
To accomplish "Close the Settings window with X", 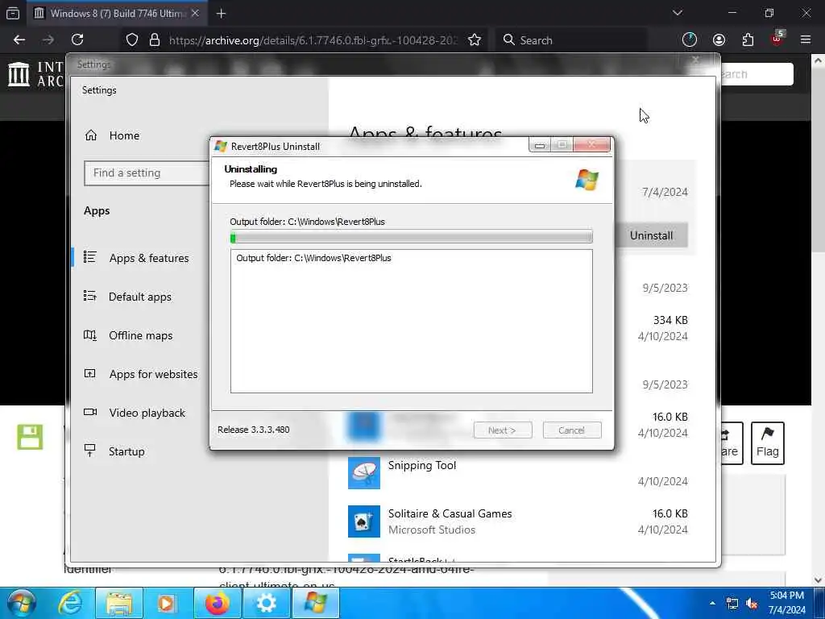I will (x=695, y=61).
